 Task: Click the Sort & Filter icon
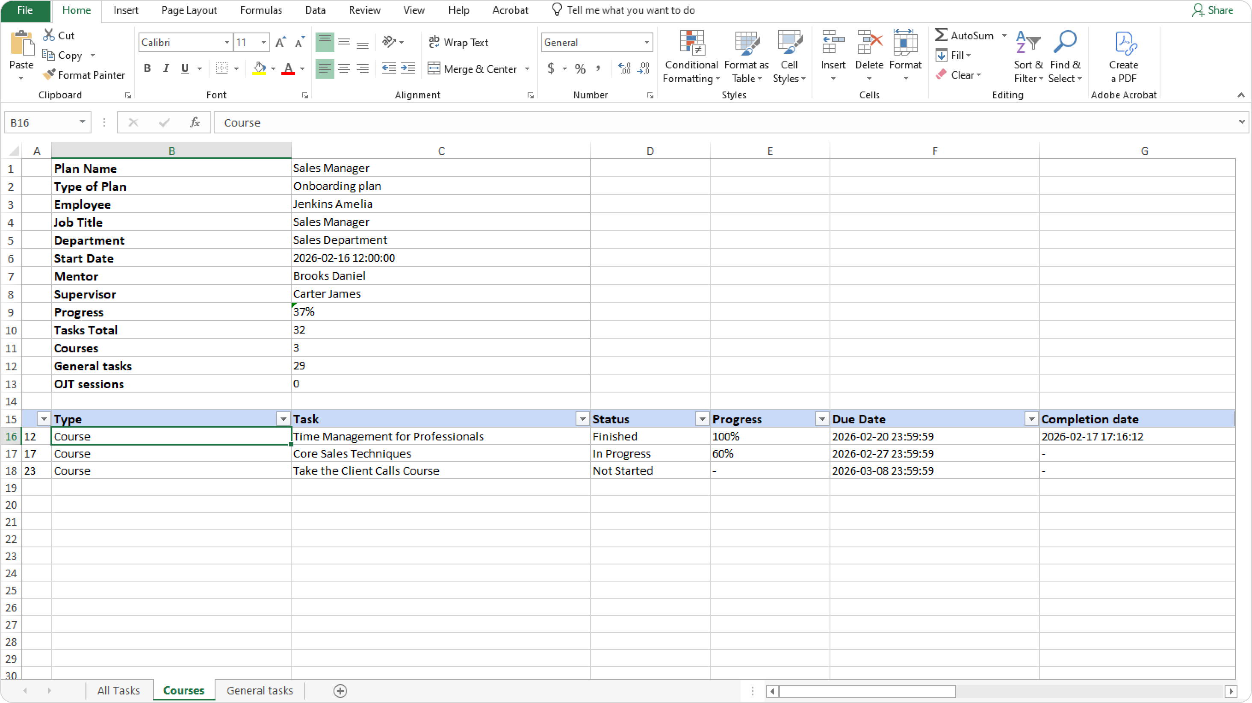[x=1028, y=43]
